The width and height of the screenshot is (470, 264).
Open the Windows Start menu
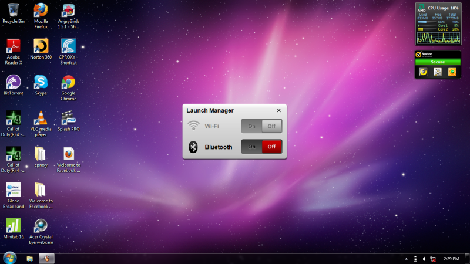9,258
